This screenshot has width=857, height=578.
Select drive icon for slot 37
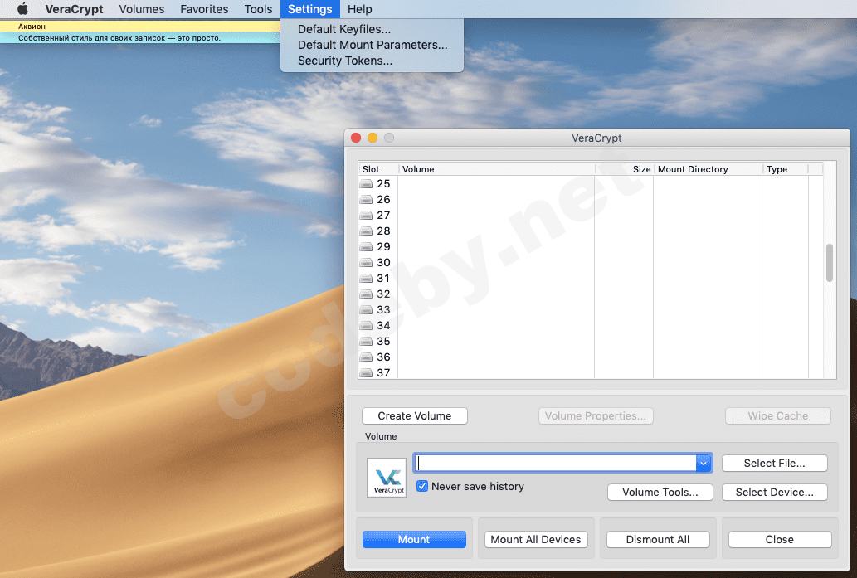366,373
